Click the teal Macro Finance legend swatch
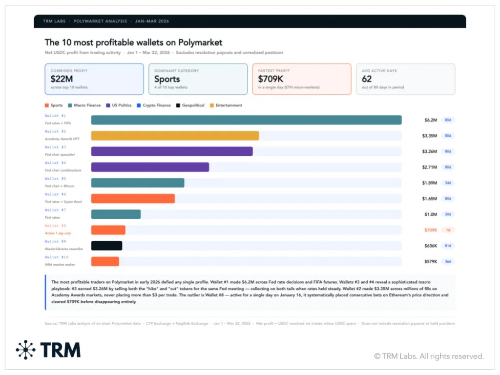500x375 pixels. pyautogui.click(x=70, y=105)
